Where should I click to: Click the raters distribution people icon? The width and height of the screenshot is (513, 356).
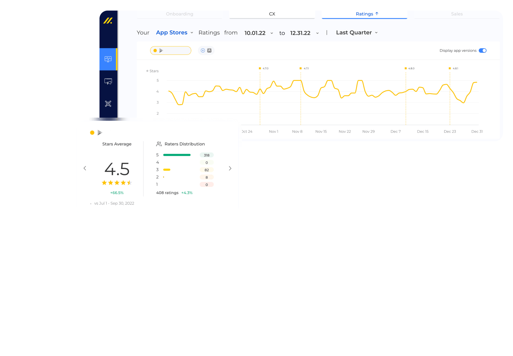pyautogui.click(x=159, y=144)
